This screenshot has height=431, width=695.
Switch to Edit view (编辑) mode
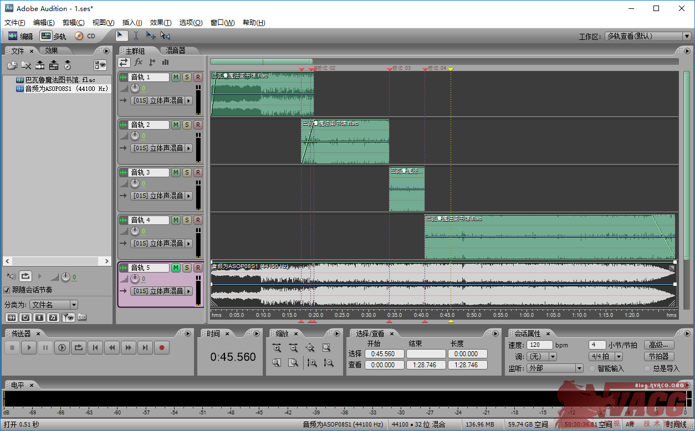coord(21,36)
